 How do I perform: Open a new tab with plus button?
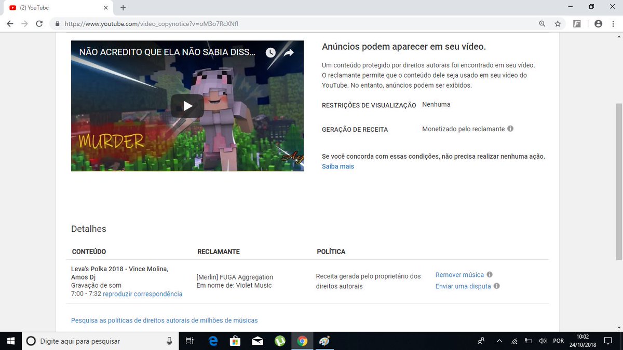point(123,8)
